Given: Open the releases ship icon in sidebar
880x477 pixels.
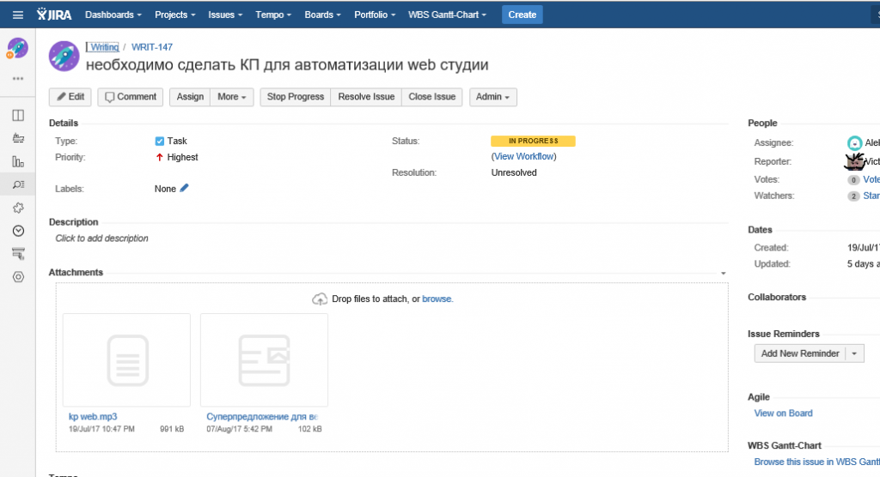Looking at the screenshot, I should 18,138.
